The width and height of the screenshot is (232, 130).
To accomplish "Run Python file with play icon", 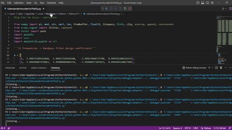I will coord(223,9).
